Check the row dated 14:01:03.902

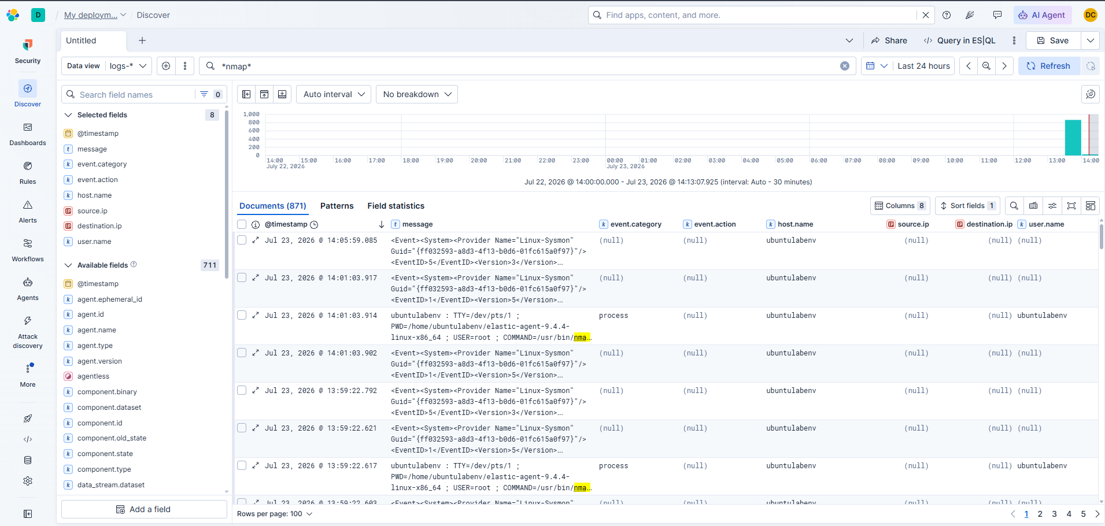[x=242, y=353]
